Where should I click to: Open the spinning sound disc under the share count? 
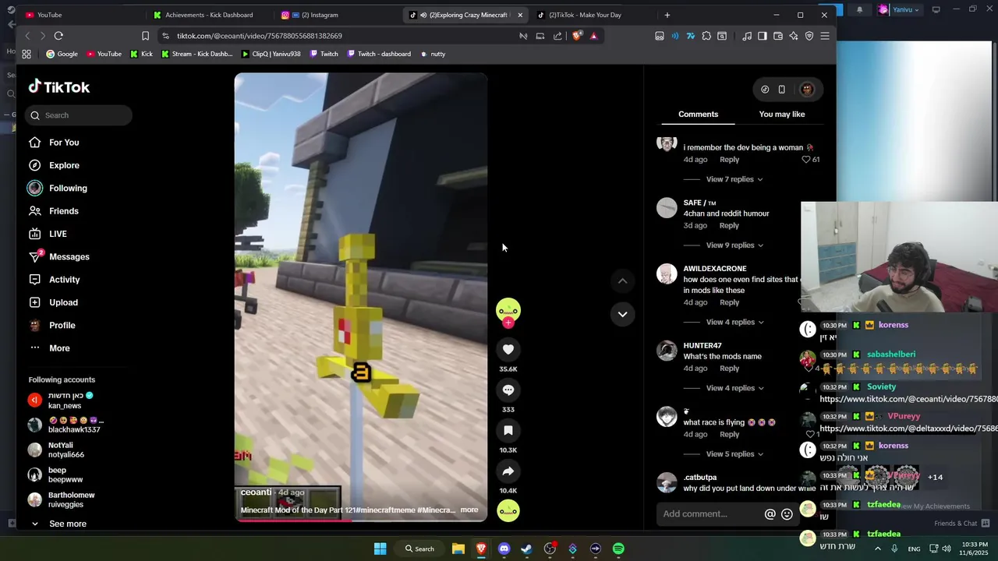[x=508, y=510]
